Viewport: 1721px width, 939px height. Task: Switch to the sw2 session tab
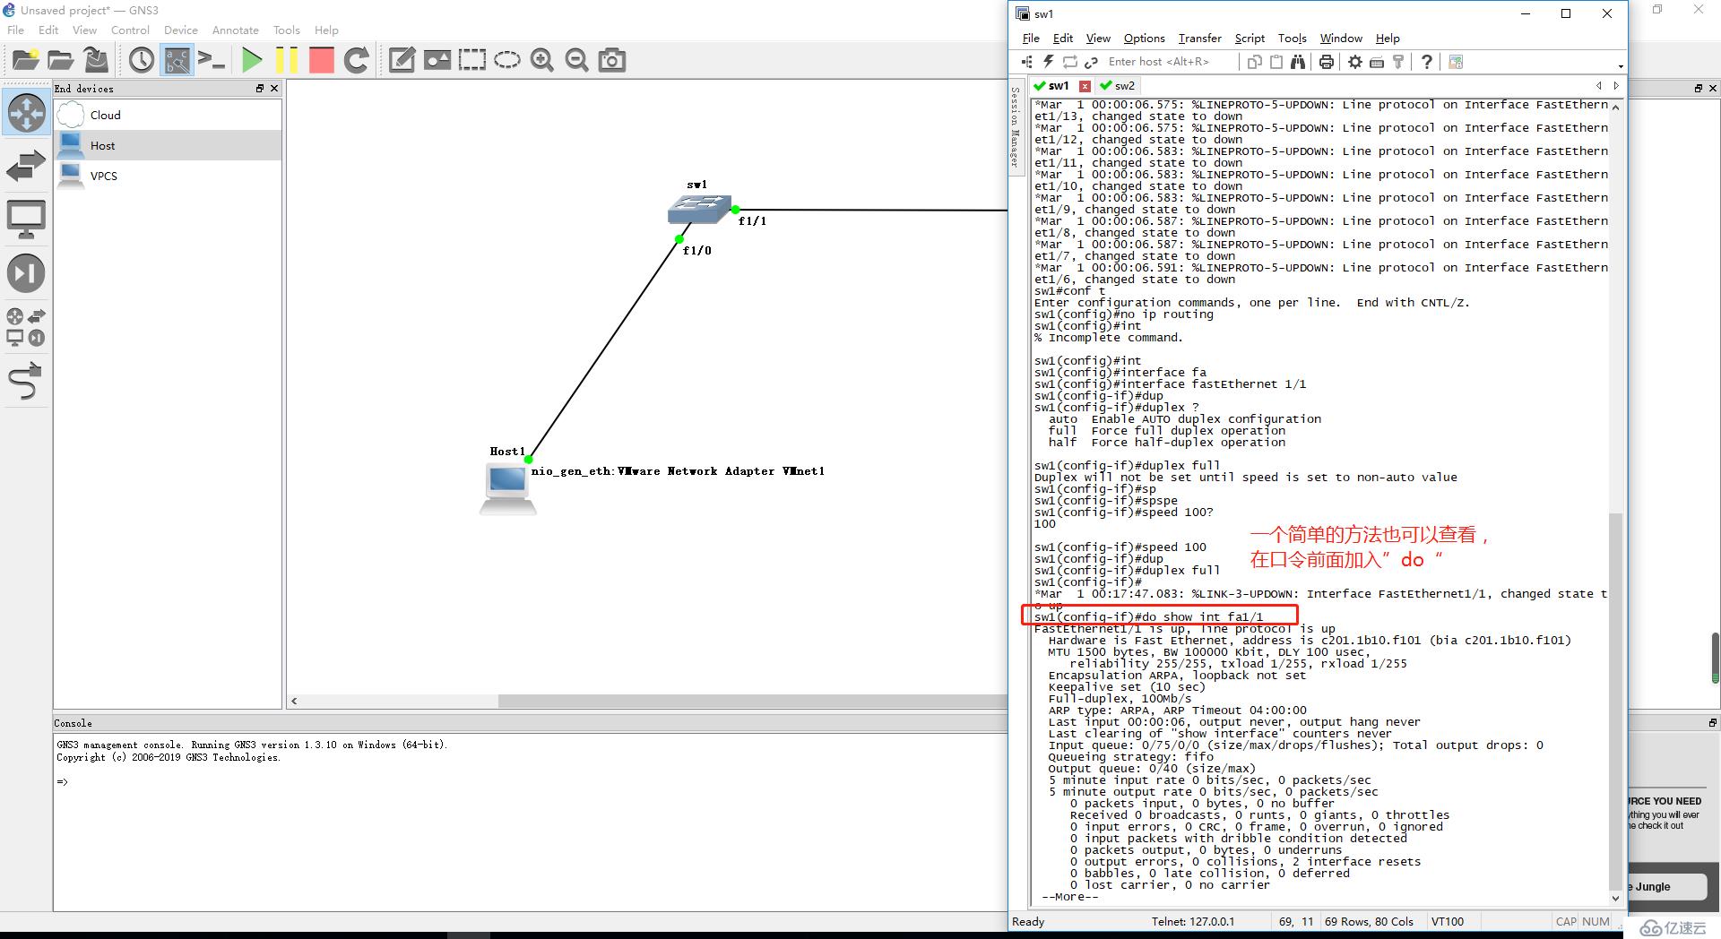click(1118, 86)
